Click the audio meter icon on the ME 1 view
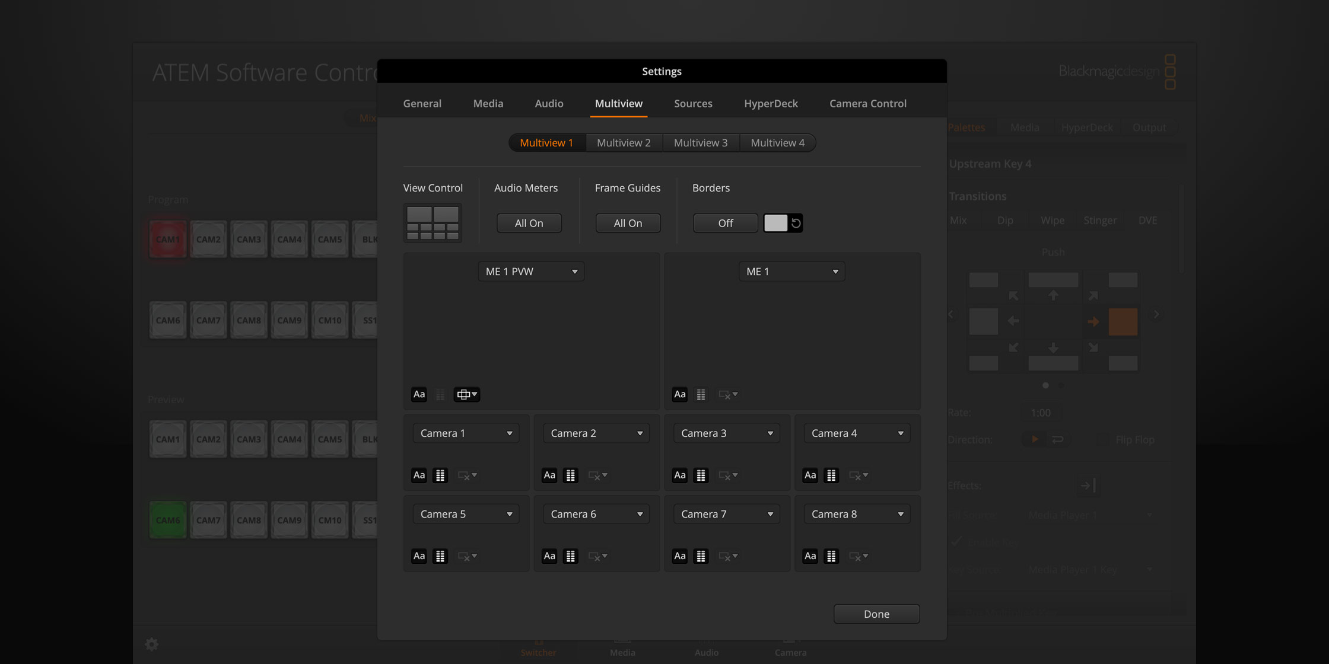This screenshot has height=664, width=1329. 701,394
